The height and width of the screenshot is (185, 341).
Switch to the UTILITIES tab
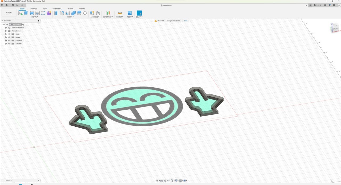[82, 9]
